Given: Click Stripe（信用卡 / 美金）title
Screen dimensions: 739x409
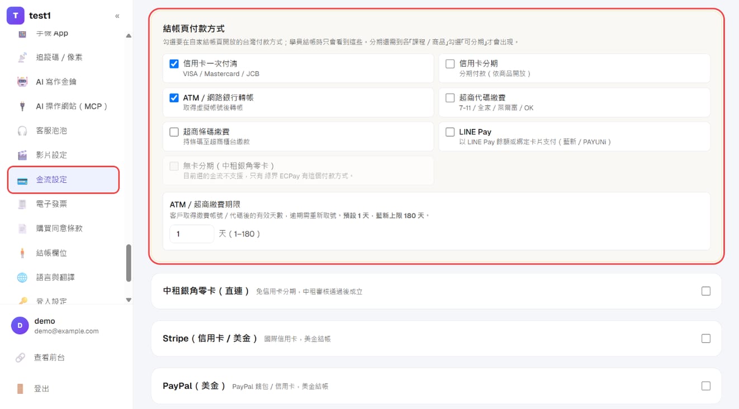Looking at the screenshot, I should [x=210, y=339].
